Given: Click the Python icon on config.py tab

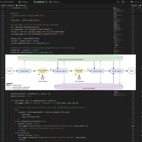Looking at the screenshot, I should pyautogui.click(x=20, y=2).
